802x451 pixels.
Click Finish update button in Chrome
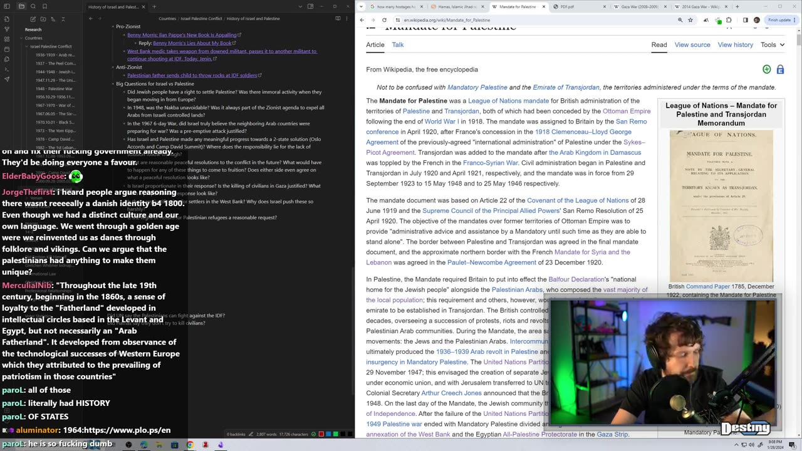click(779, 20)
